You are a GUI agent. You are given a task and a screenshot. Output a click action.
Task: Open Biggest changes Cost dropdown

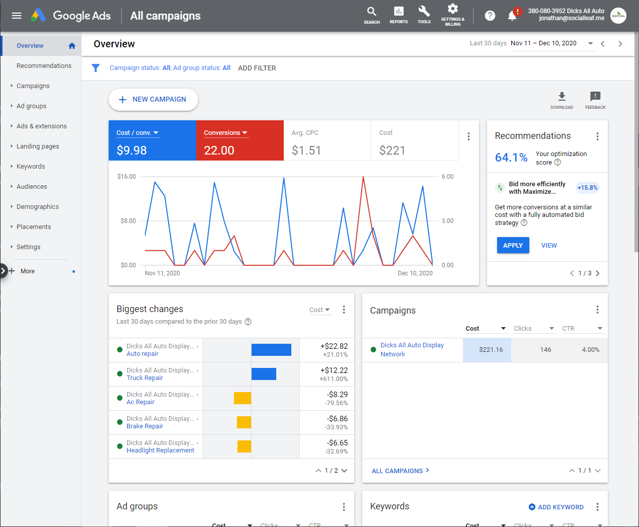[319, 310]
